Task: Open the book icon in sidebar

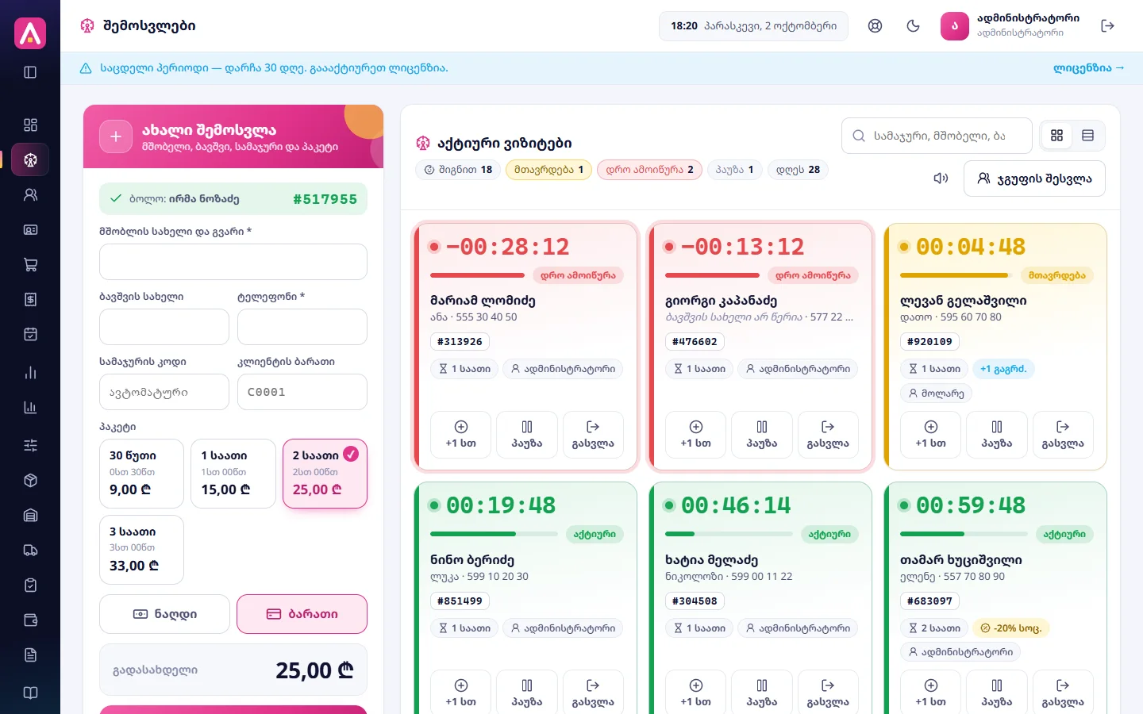Action: [x=30, y=693]
